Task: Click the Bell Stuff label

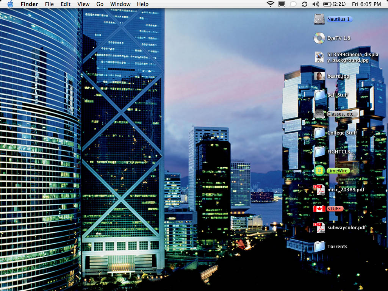Action: 338,95
